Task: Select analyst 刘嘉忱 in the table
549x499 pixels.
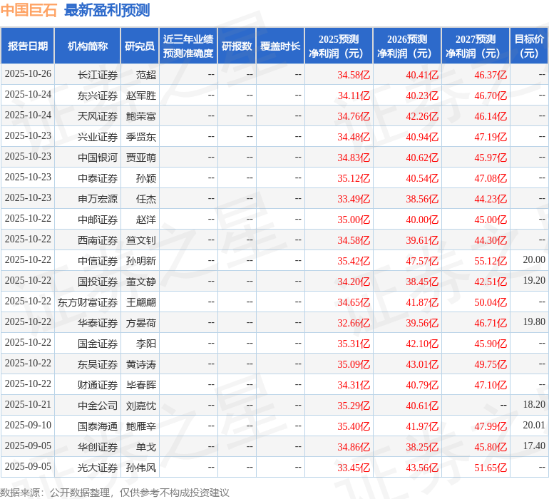Action: [x=141, y=405]
